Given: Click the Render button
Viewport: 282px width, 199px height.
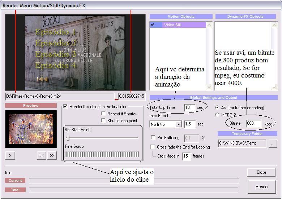Looking at the screenshot, I should click(262, 187).
